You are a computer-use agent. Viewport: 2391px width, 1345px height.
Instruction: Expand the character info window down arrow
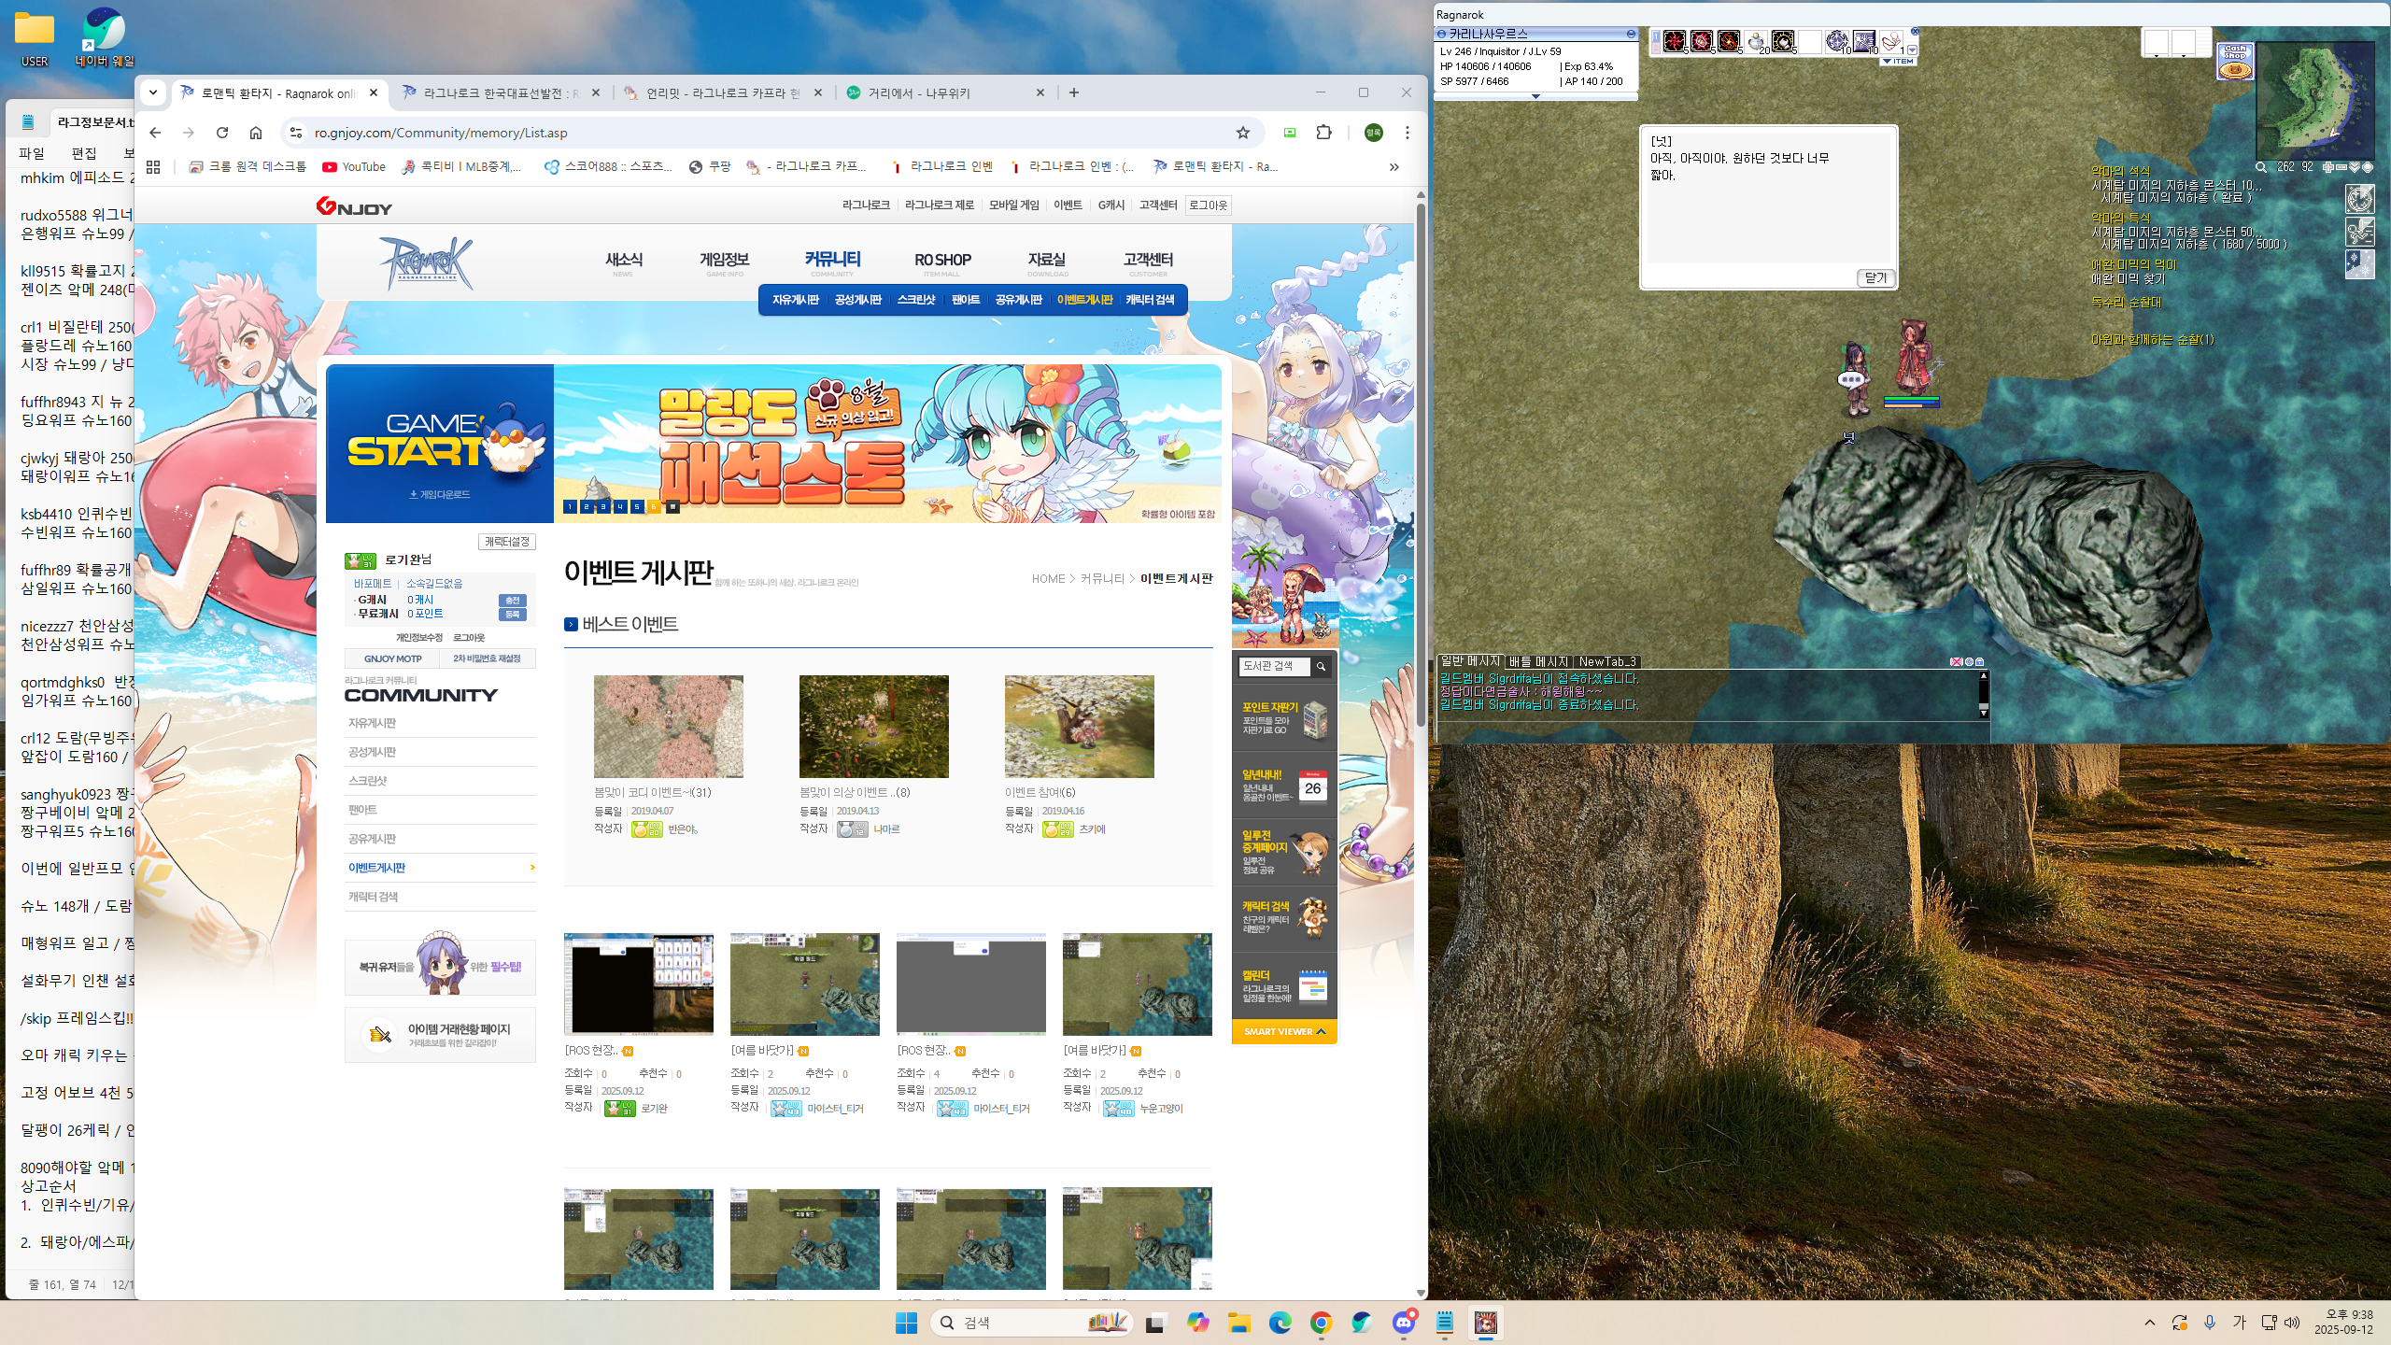tap(1535, 95)
